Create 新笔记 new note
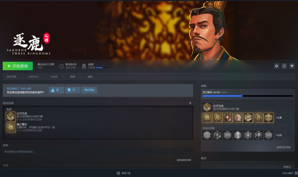 pyautogui.click(x=287, y=167)
